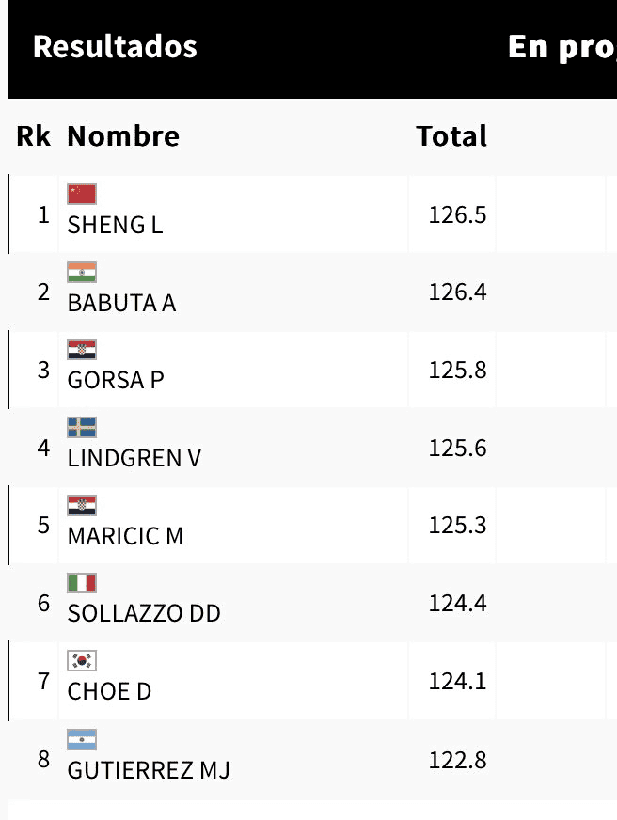The height and width of the screenshot is (820, 617).
Task: Open athlete SHENG L name link
Action: (115, 226)
